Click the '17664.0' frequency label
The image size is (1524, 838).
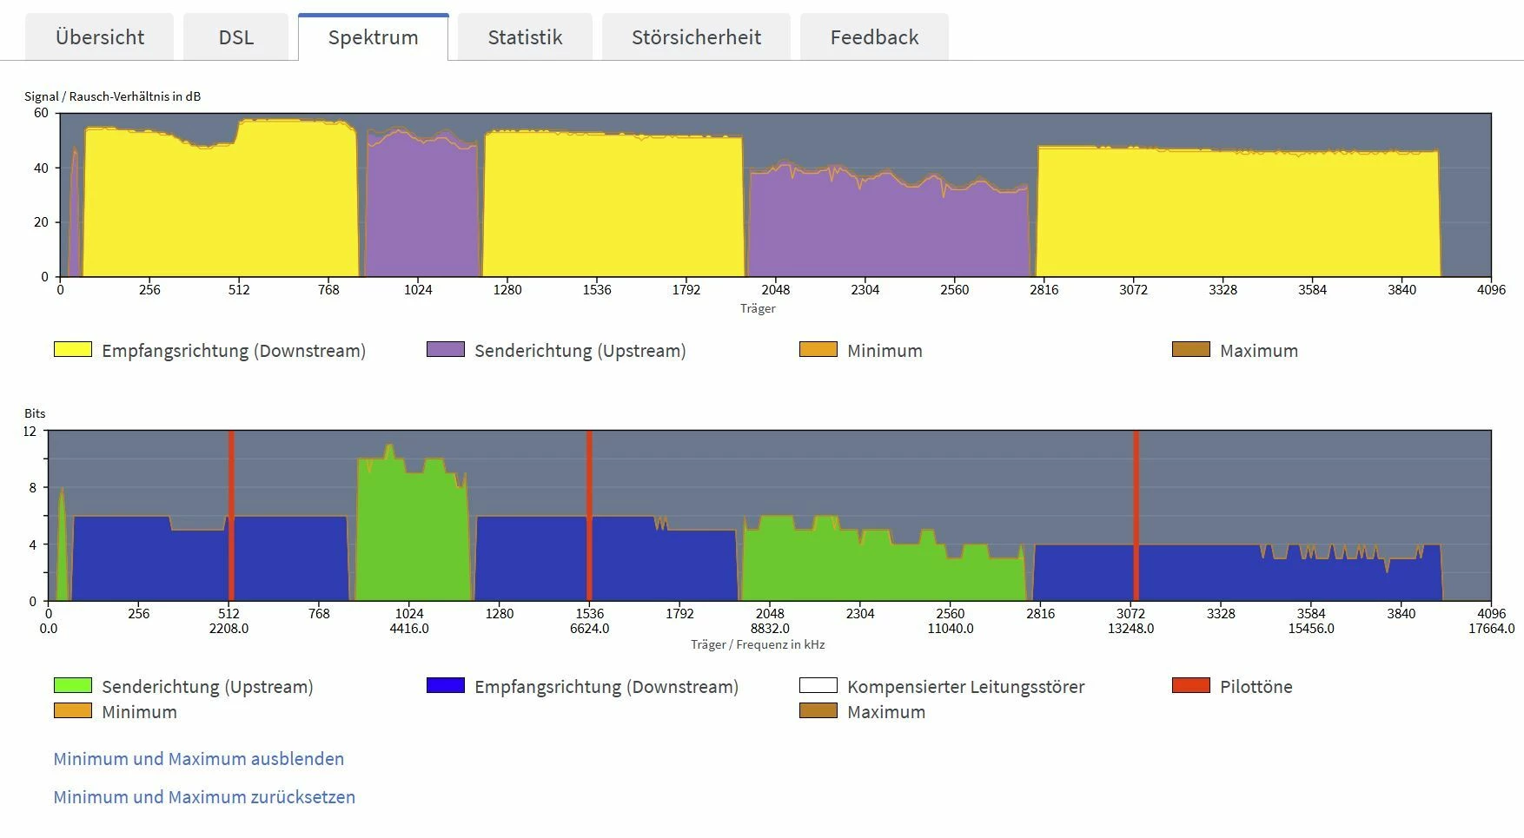pos(1492,629)
